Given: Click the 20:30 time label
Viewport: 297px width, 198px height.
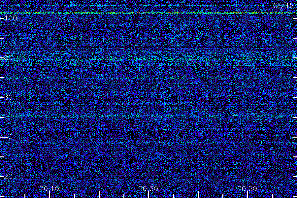Looking at the screenshot, I should click(x=148, y=188).
